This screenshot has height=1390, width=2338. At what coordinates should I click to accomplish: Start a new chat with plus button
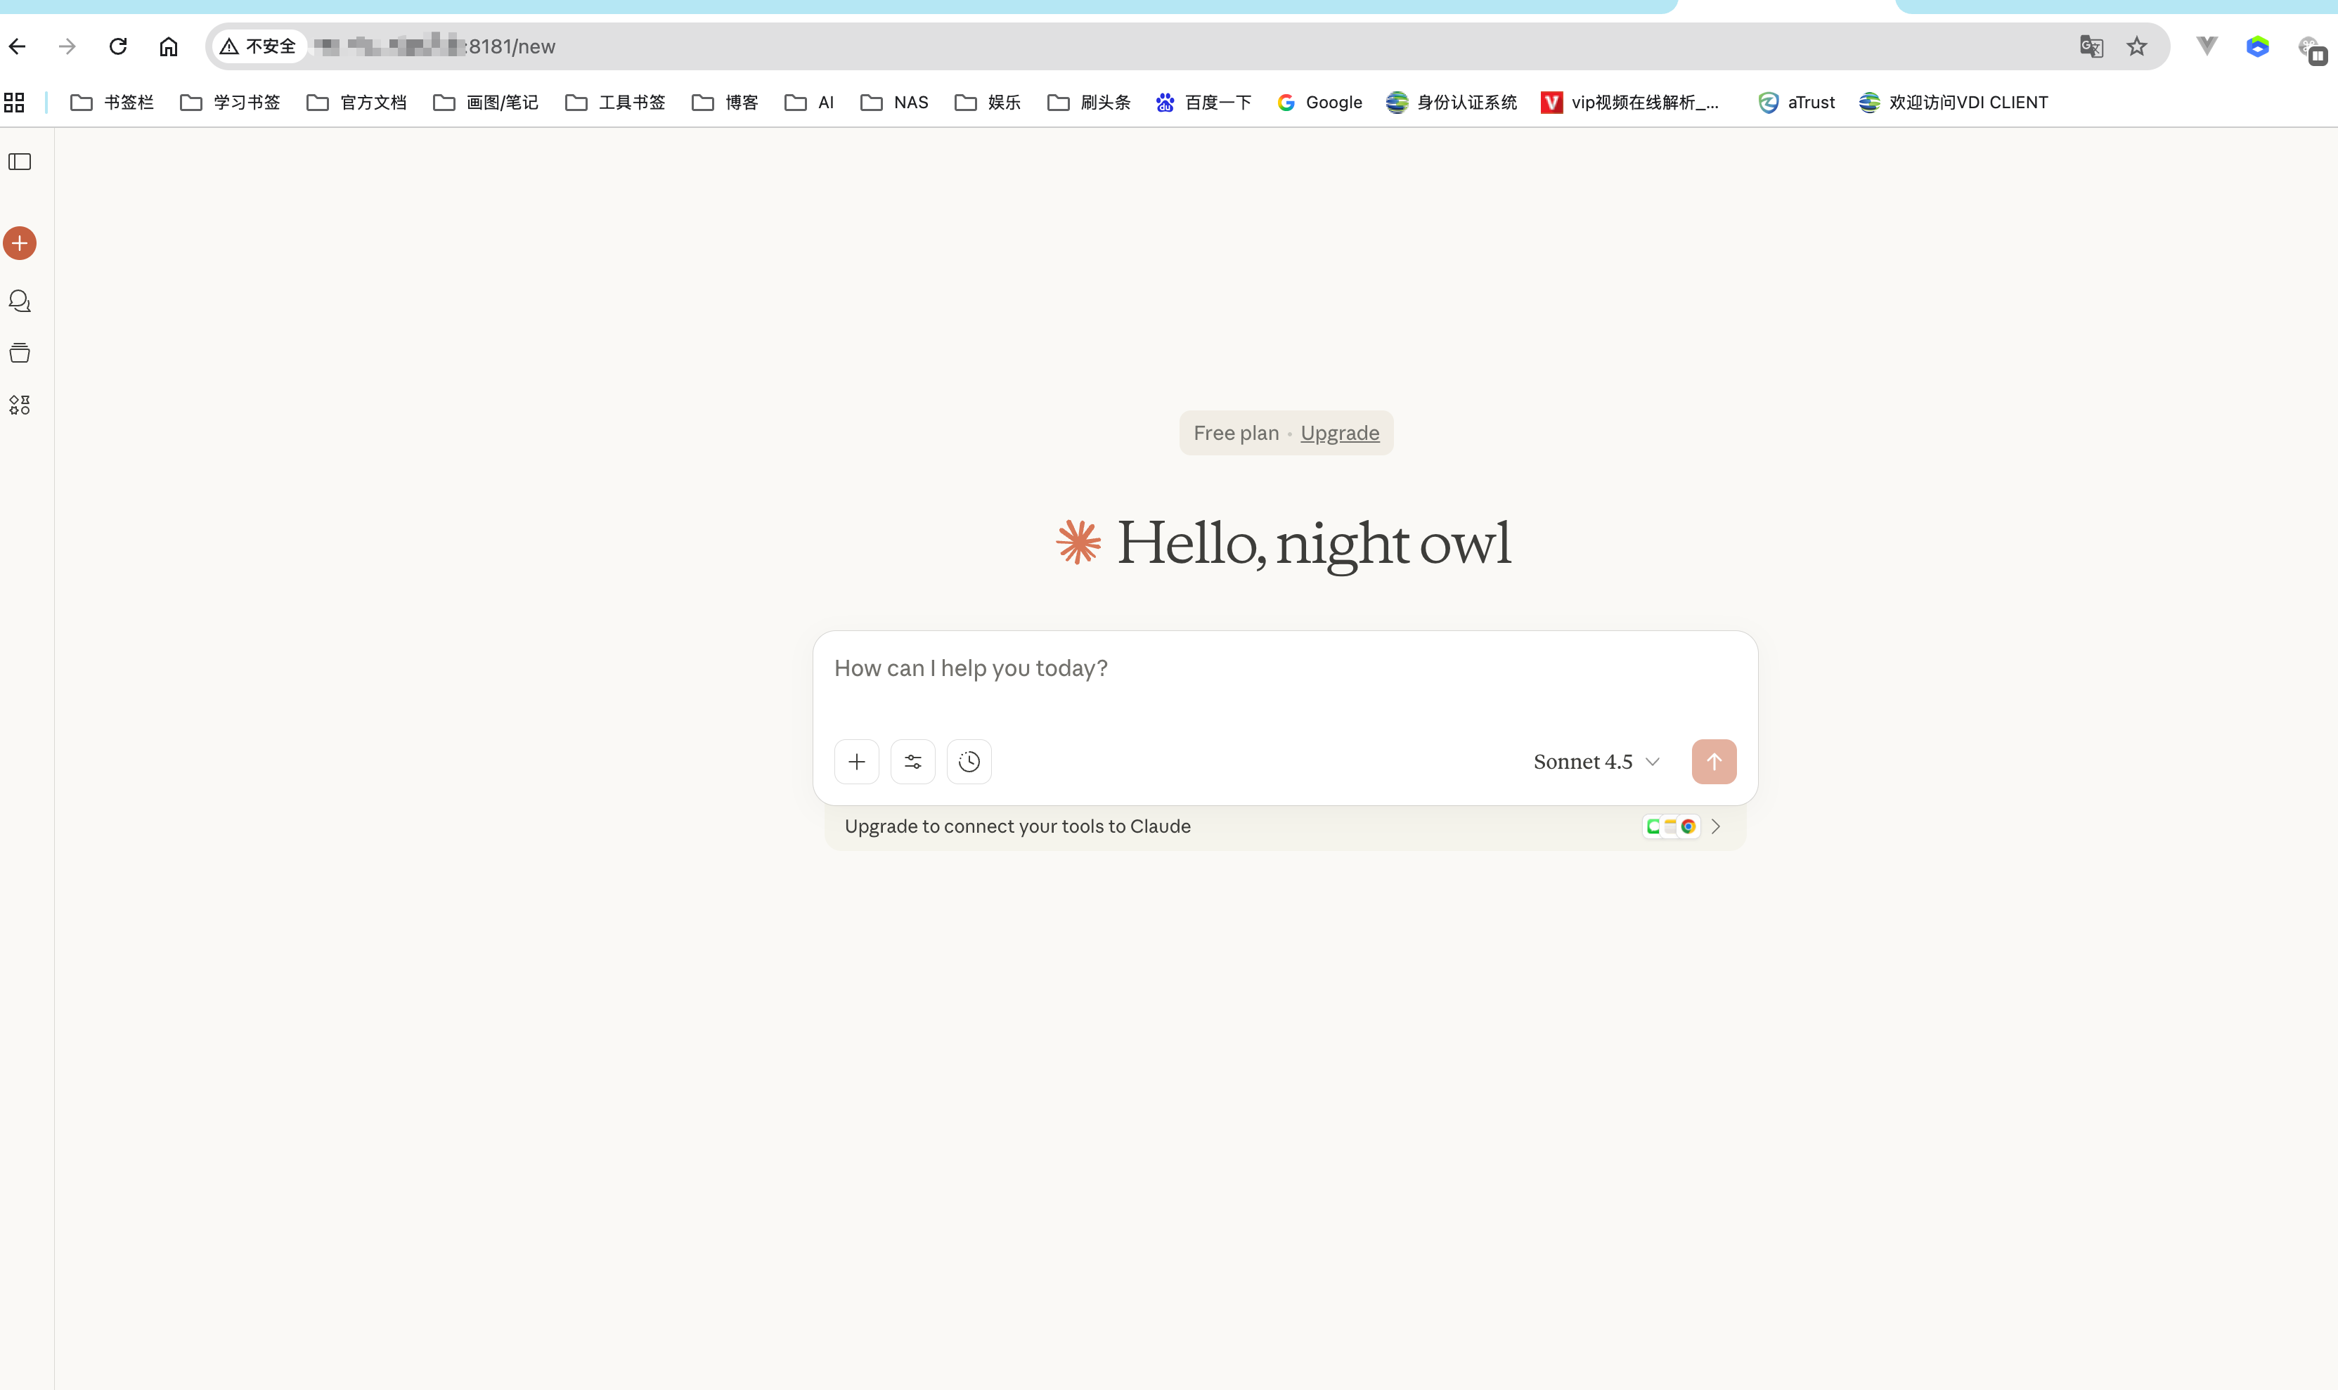(20, 244)
